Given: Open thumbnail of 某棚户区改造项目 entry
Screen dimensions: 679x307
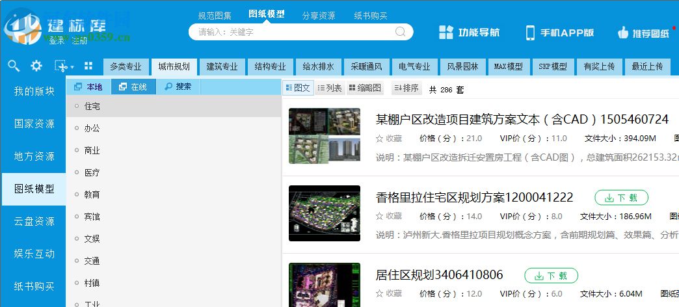Looking at the screenshot, I should 325,135.
